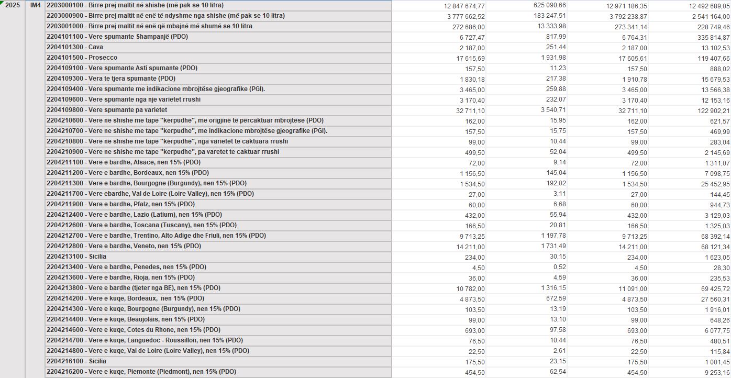The width and height of the screenshot is (731, 378).
Task: Choose the Vere spumante Asti spumante row
Action: click(121, 68)
